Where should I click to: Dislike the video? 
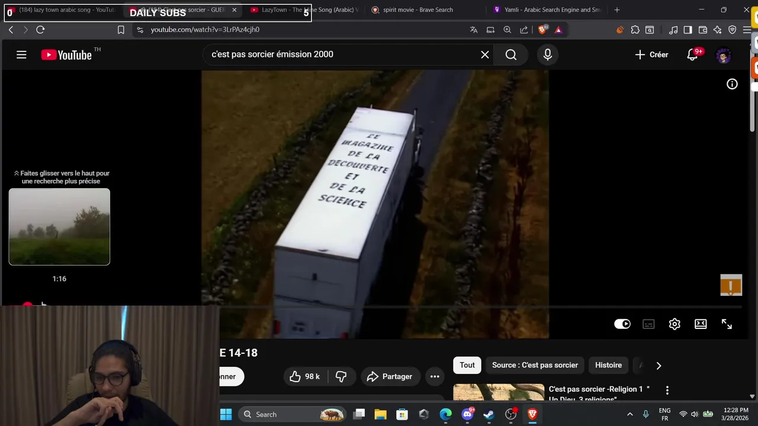pos(341,376)
